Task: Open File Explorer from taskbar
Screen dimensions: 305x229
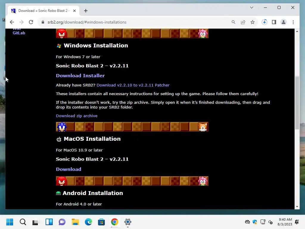Action: pyautogui.click(x=75, y=222)
